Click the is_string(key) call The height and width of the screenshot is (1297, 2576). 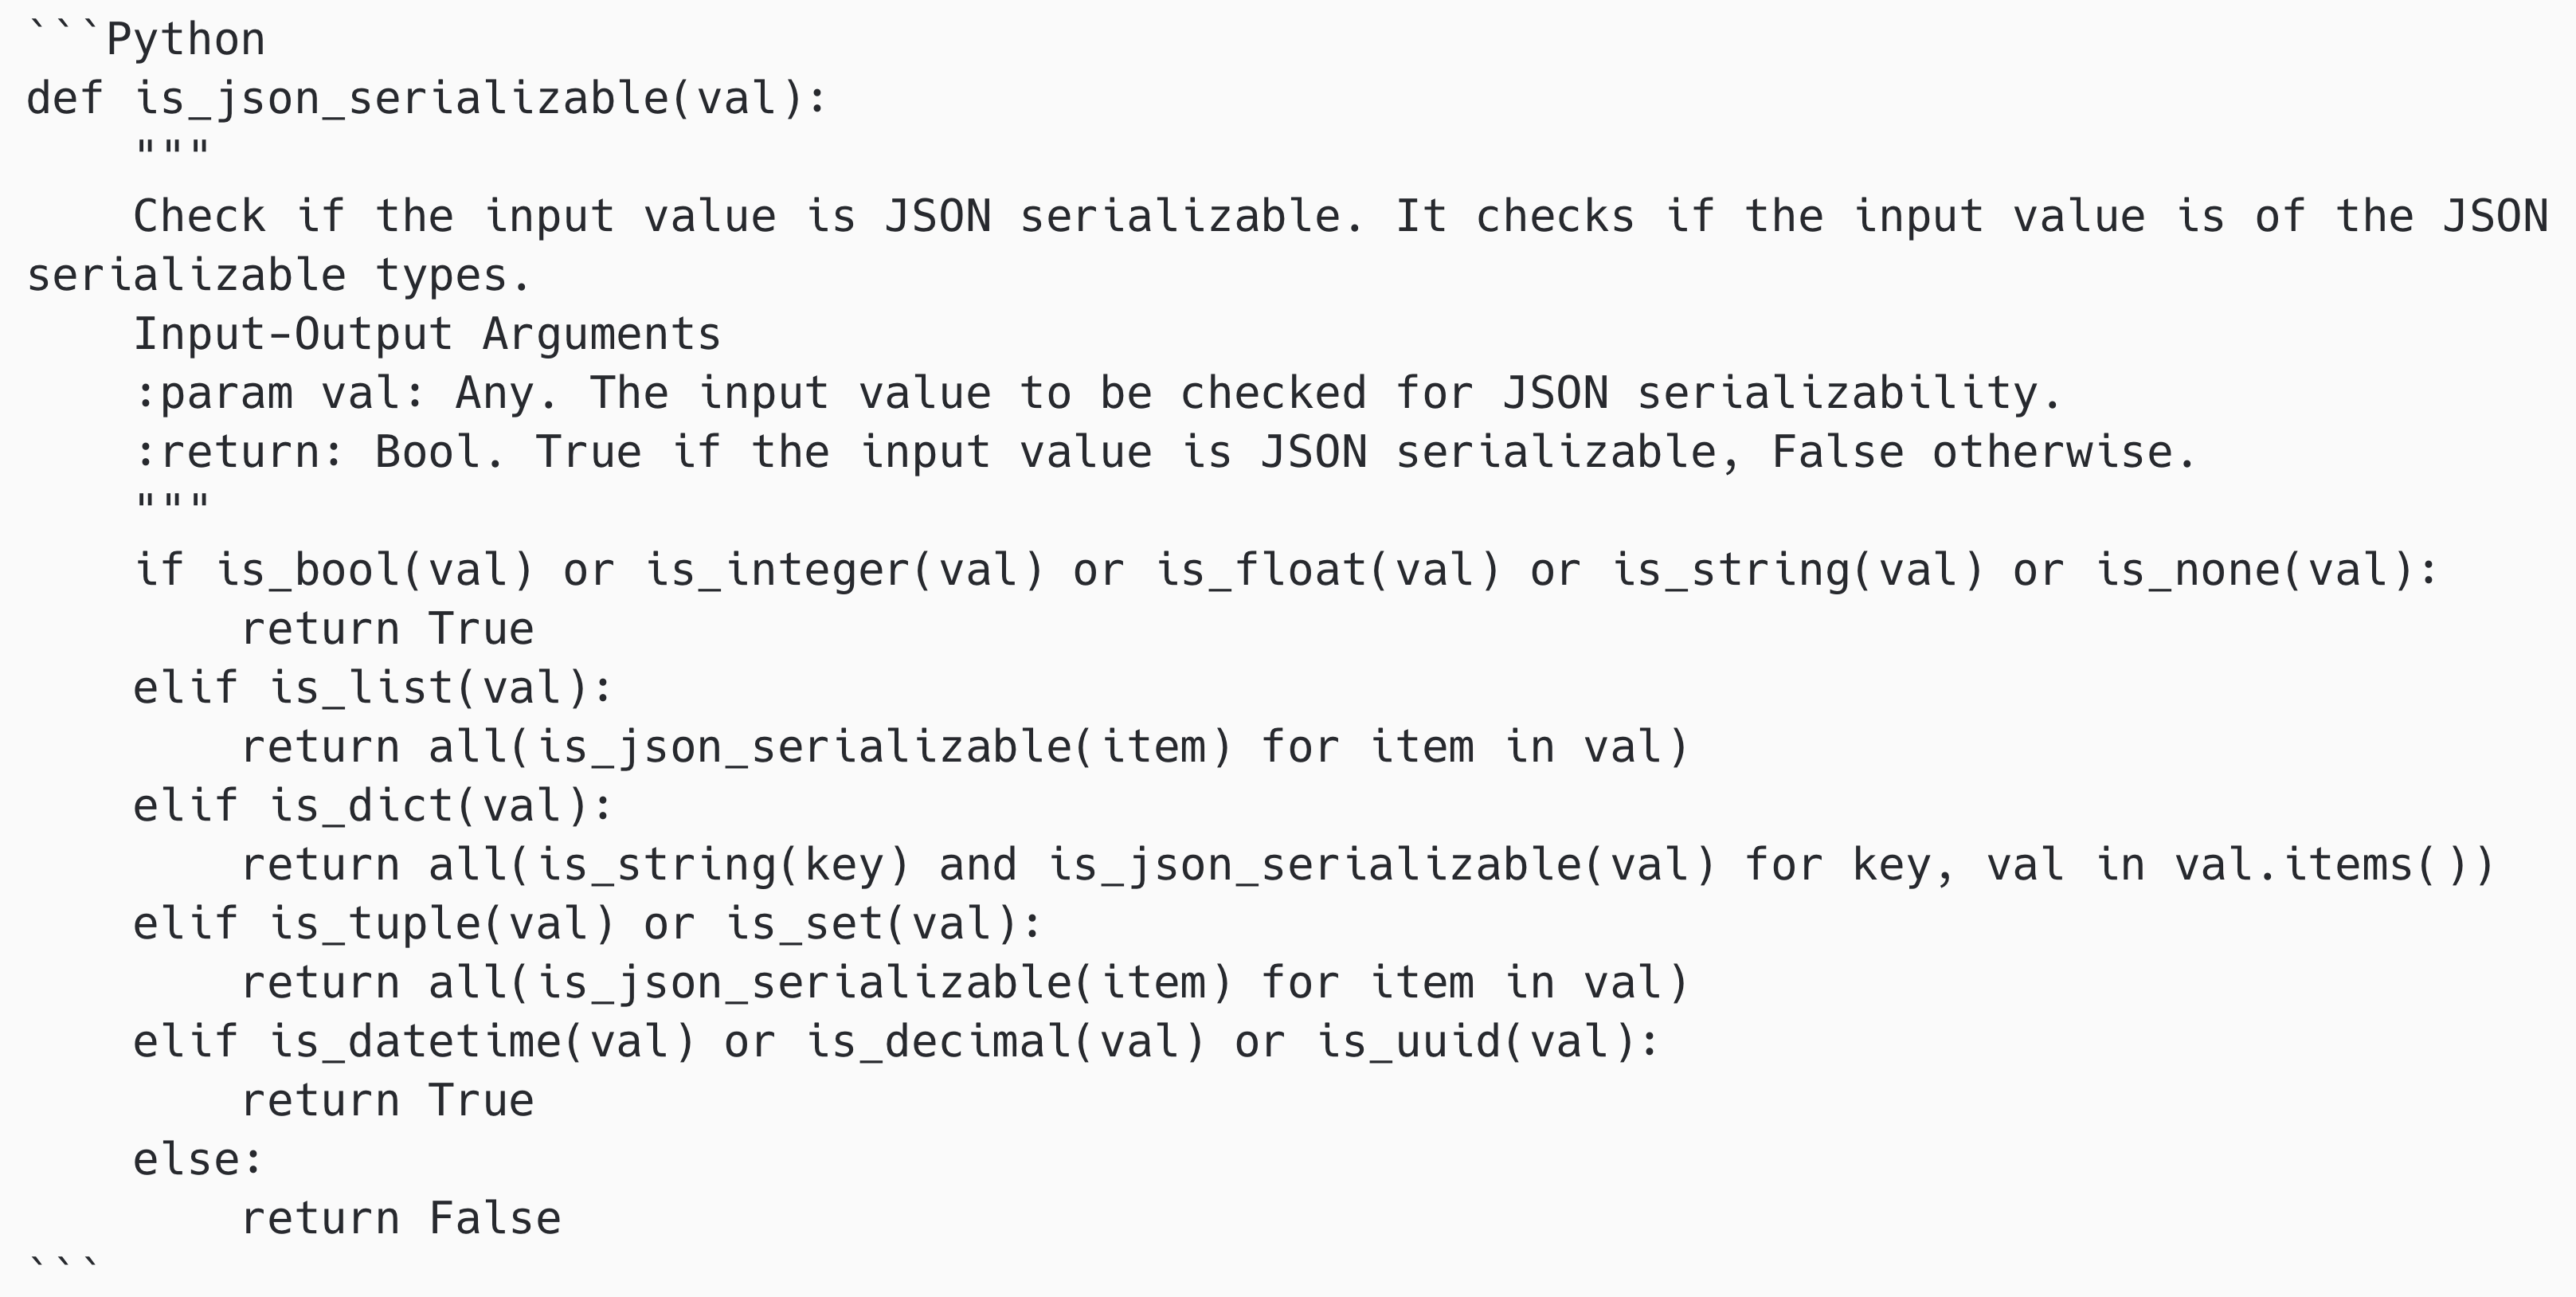(x=722, y=865)
